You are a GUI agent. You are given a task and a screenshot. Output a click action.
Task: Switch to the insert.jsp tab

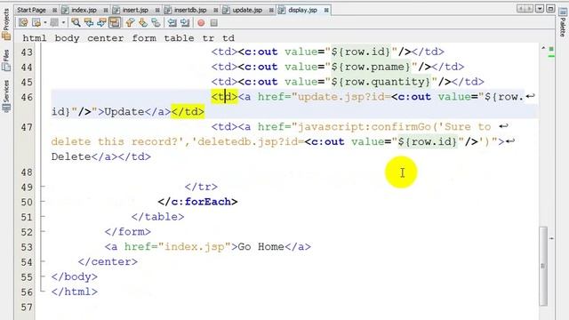135,10
